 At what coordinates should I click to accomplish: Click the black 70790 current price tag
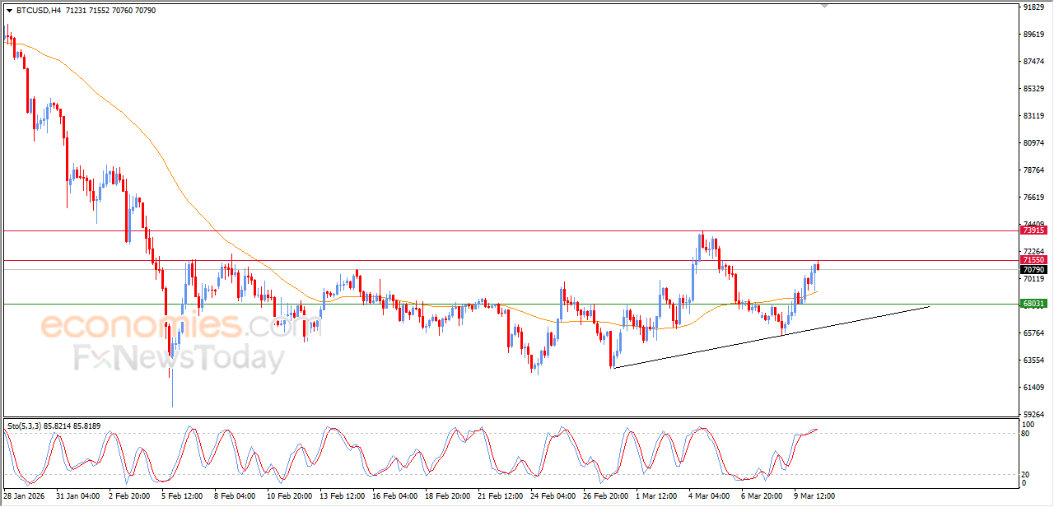(x=1033, y=270)
